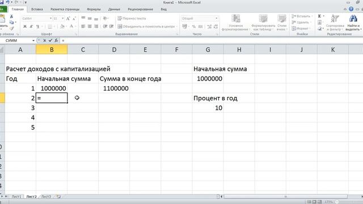
Task: Open Найти и выделить menu
Action: [x=353, y=22]
